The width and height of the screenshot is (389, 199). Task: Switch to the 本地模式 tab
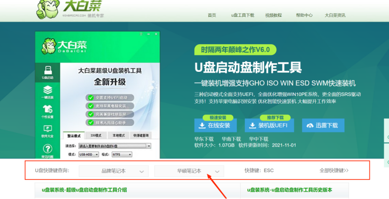(119, 136)
